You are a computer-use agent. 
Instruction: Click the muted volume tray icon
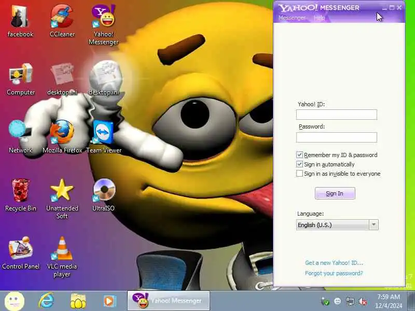tap(363, 301)
